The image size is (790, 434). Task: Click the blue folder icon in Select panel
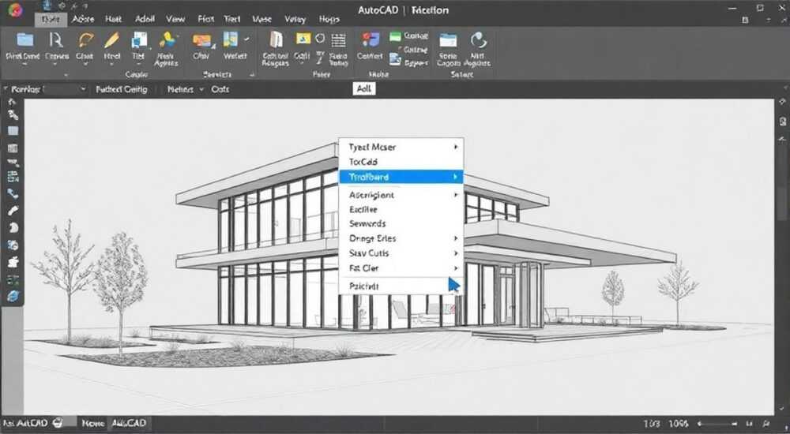(447, 39)
